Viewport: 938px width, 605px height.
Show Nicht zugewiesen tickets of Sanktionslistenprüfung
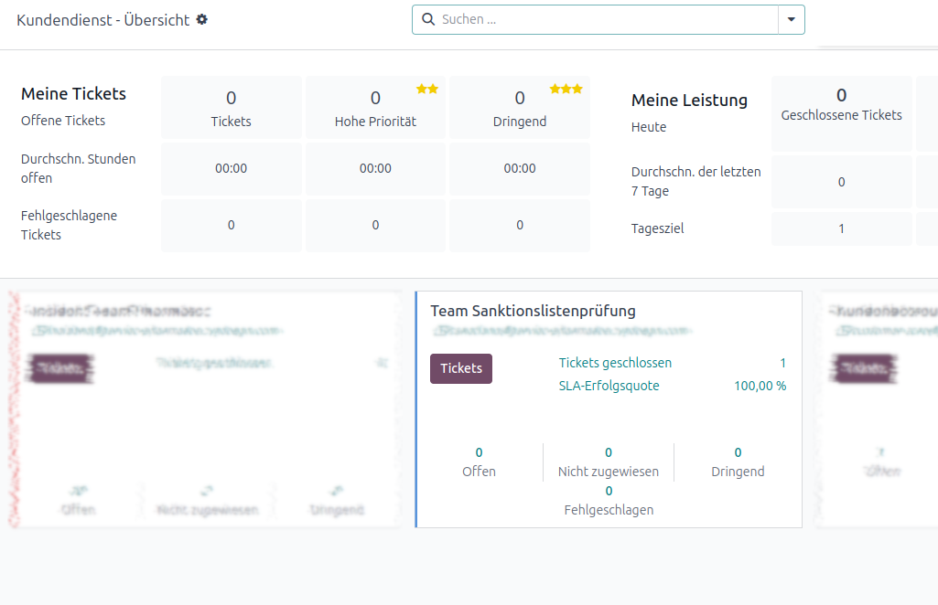coord(609,462)
